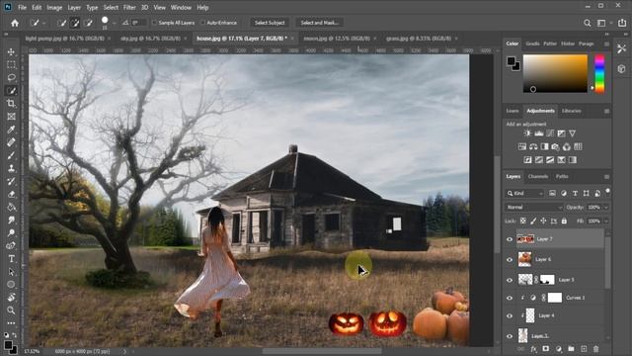632x356 pixels.
Task: Open the brush preset picker dropdown
Action: pyautogui.click(x=115, y=24)
